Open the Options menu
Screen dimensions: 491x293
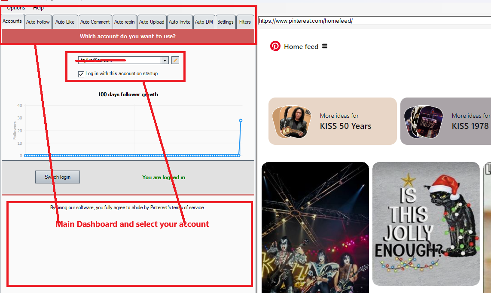[16, 8]
